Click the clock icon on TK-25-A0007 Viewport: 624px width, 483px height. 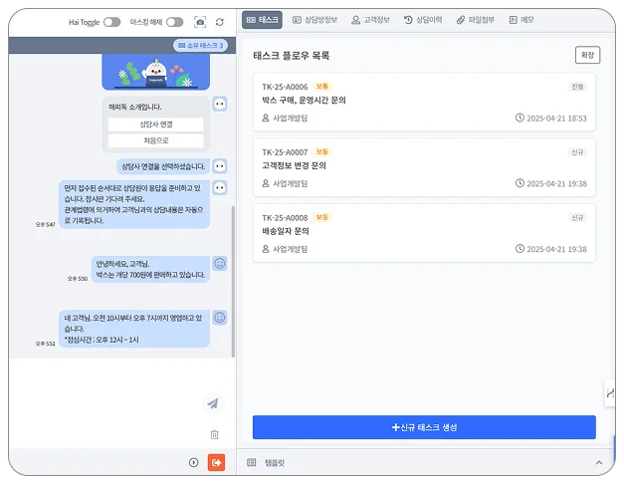(x=520, y=183)
